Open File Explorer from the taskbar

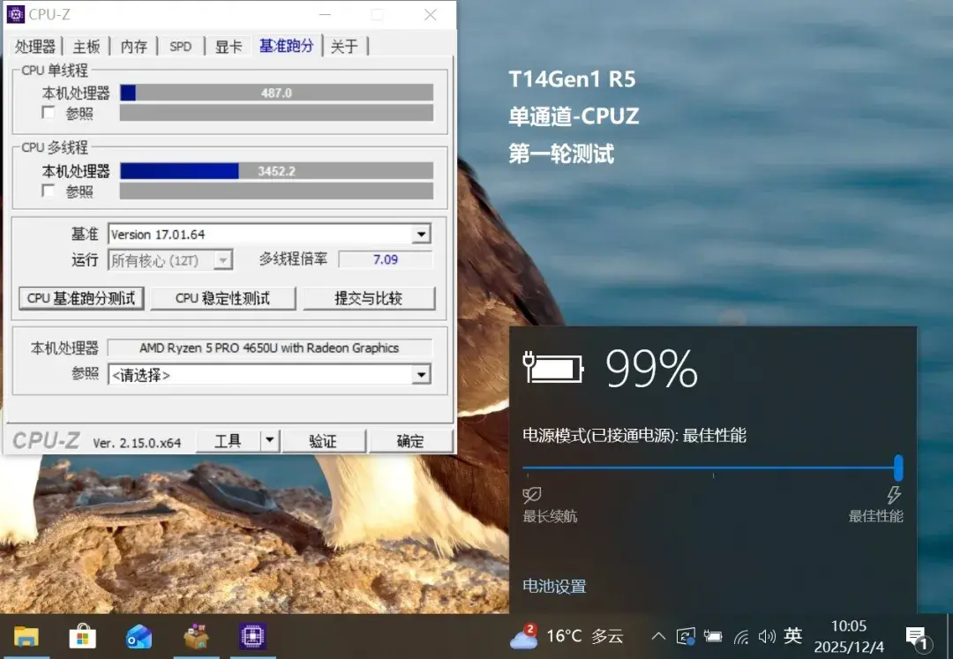(x=26, y=637)
